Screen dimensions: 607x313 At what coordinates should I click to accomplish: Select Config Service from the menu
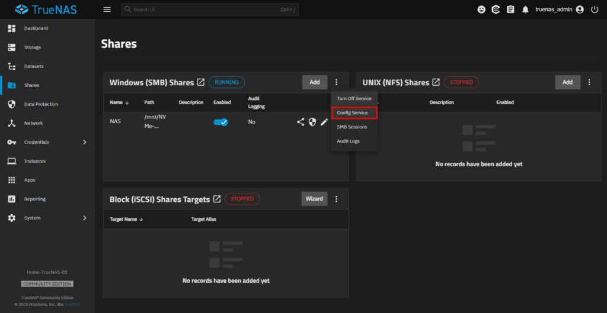click(x=353, y=112)
